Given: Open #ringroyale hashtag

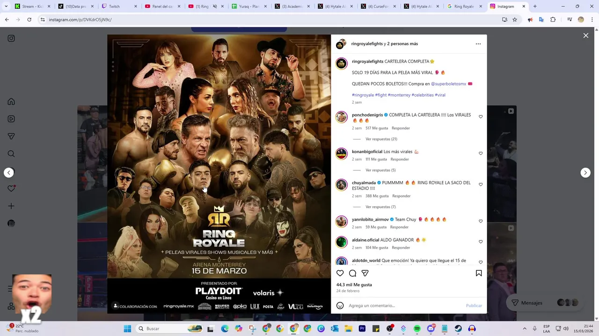Looking at the screenshot, I should (x=363, y=95).
